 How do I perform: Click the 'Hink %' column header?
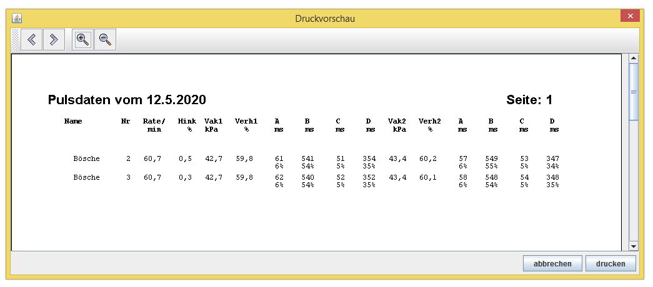click(187, 125)
